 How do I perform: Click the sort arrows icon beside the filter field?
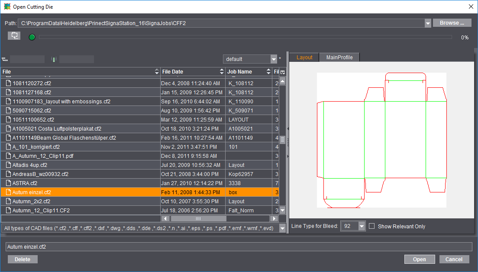pyautogui.click(x=53, y=59)
